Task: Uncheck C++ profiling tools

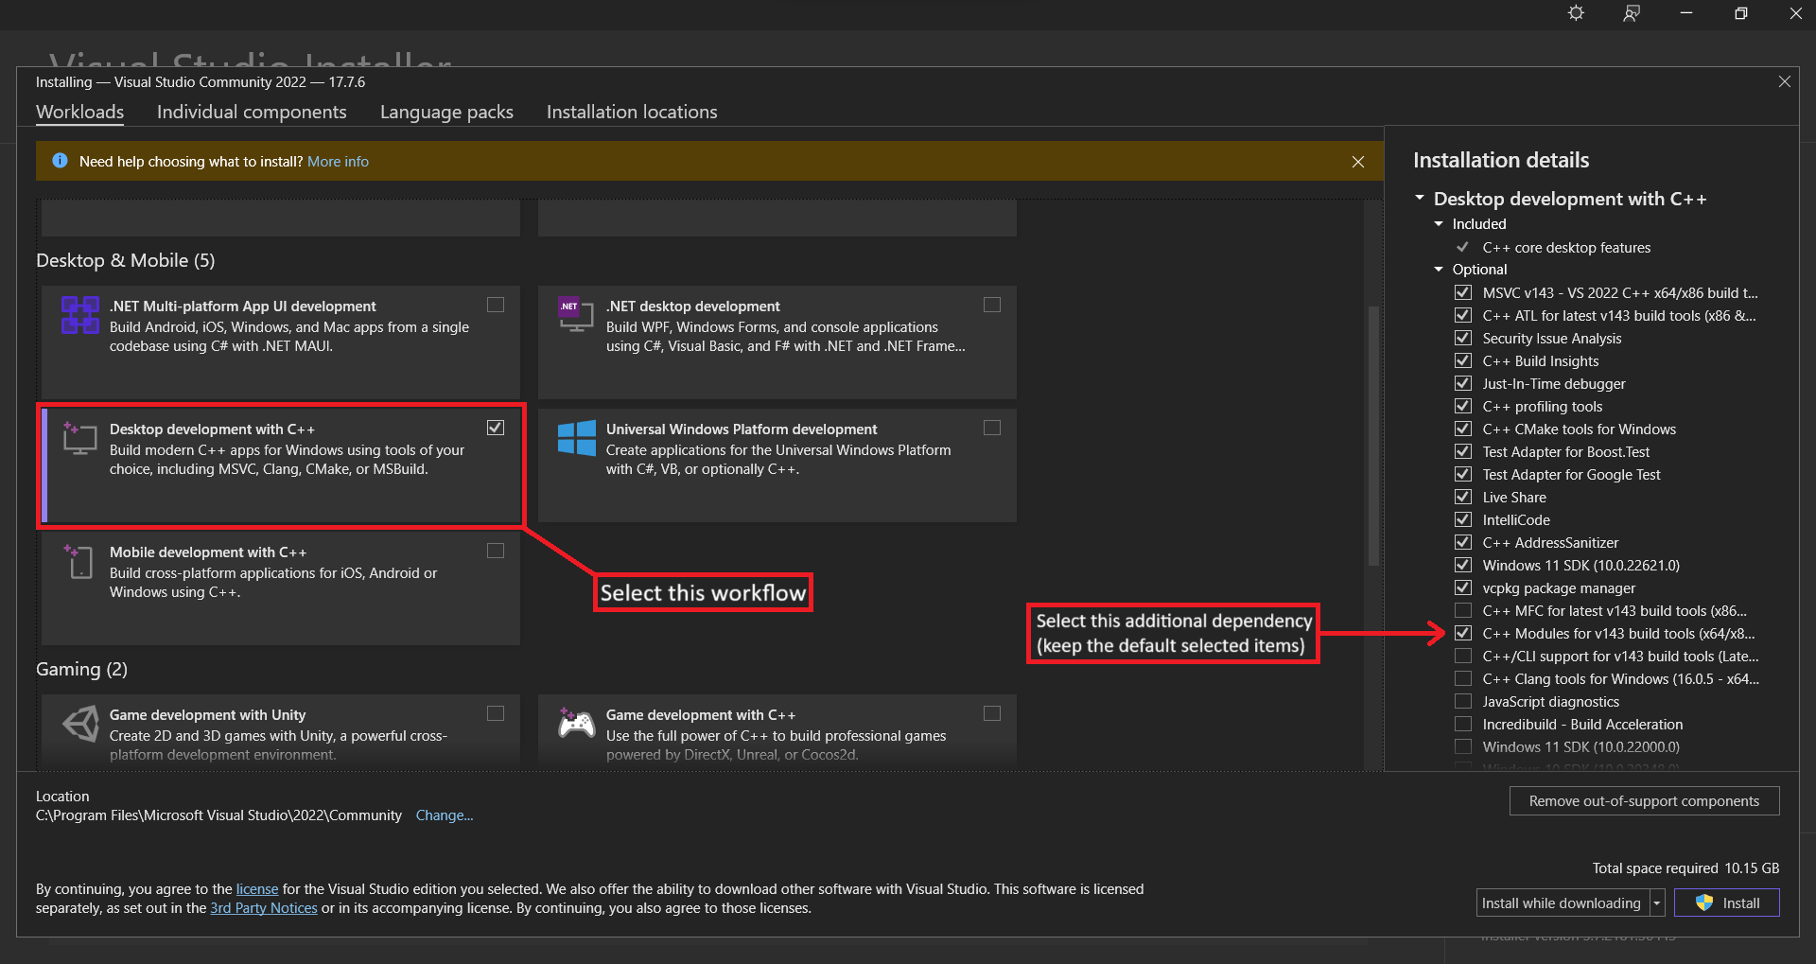Action: pyautogui.click(x=1463, y=406)
